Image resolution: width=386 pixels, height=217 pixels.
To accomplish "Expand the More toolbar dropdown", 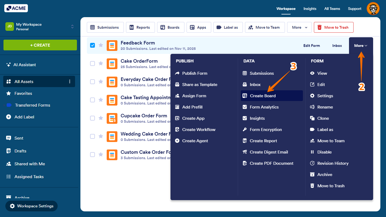I will point(299,27).
